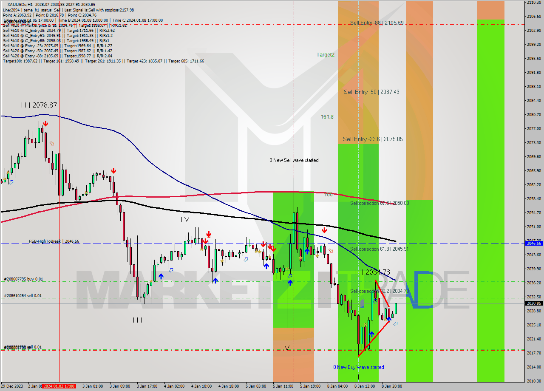Click the red 2024.01.02 17:00 time marker

59,386
